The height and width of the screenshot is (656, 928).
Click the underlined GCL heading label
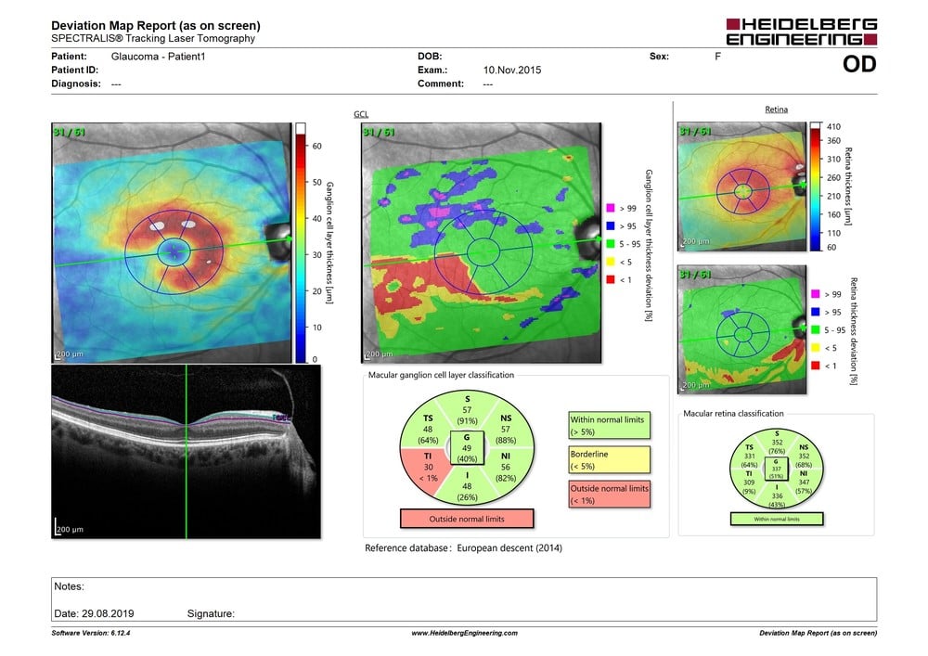tap(361, 114)
